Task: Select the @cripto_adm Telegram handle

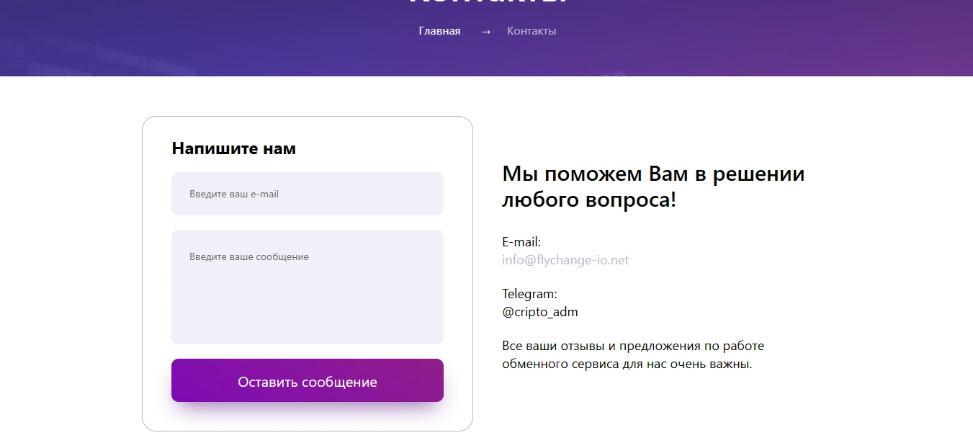Action: tap(540, 313)
